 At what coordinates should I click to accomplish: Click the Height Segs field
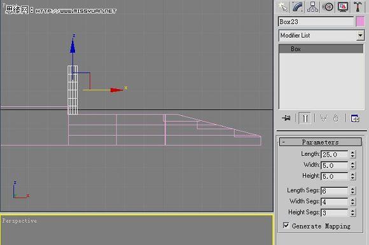[334, 213]
